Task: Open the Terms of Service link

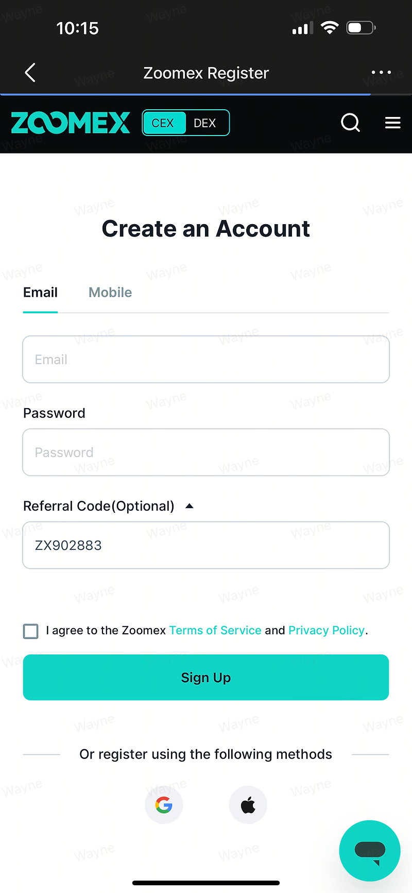Action: click(x=215, y=630)
